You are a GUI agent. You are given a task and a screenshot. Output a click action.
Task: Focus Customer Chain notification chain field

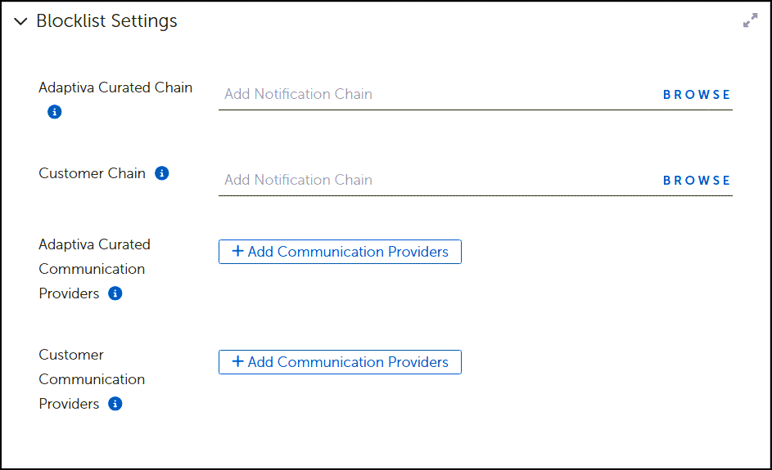(x=438, y=180)
